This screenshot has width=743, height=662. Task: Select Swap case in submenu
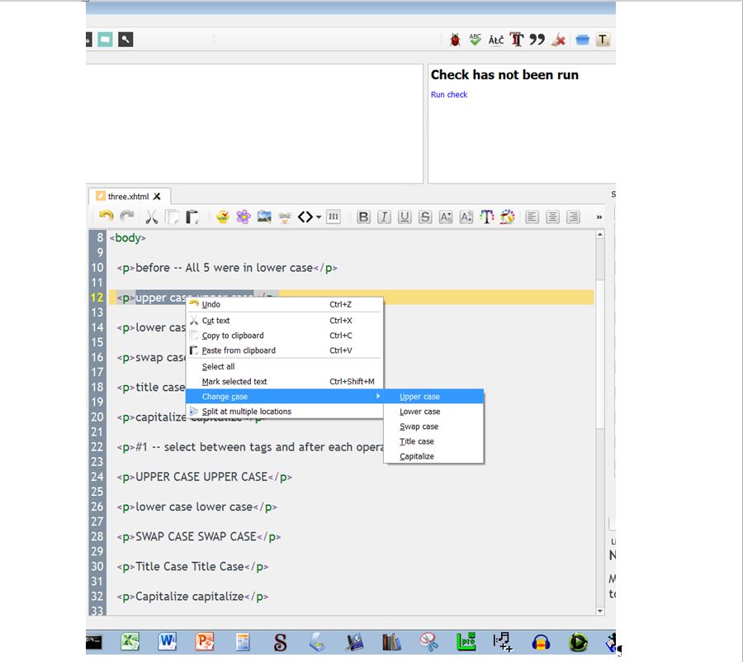click(433, 426)
